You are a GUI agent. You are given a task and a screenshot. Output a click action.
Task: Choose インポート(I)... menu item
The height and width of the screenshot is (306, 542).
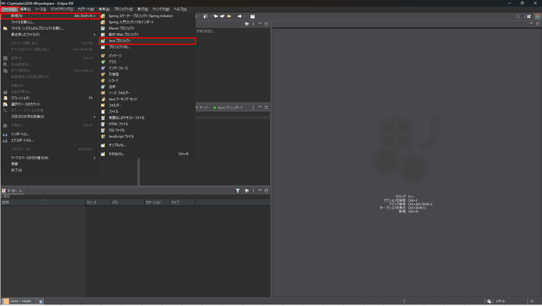(50, 134)
